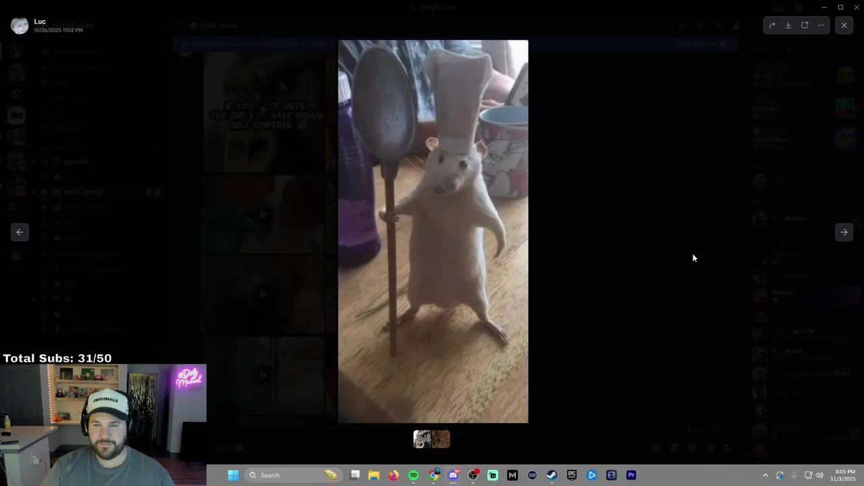Go to the previous image arrow

tap(20, 232)
